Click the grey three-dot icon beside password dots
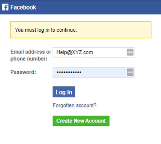161x144 pixels. click(x=130, y=72)
